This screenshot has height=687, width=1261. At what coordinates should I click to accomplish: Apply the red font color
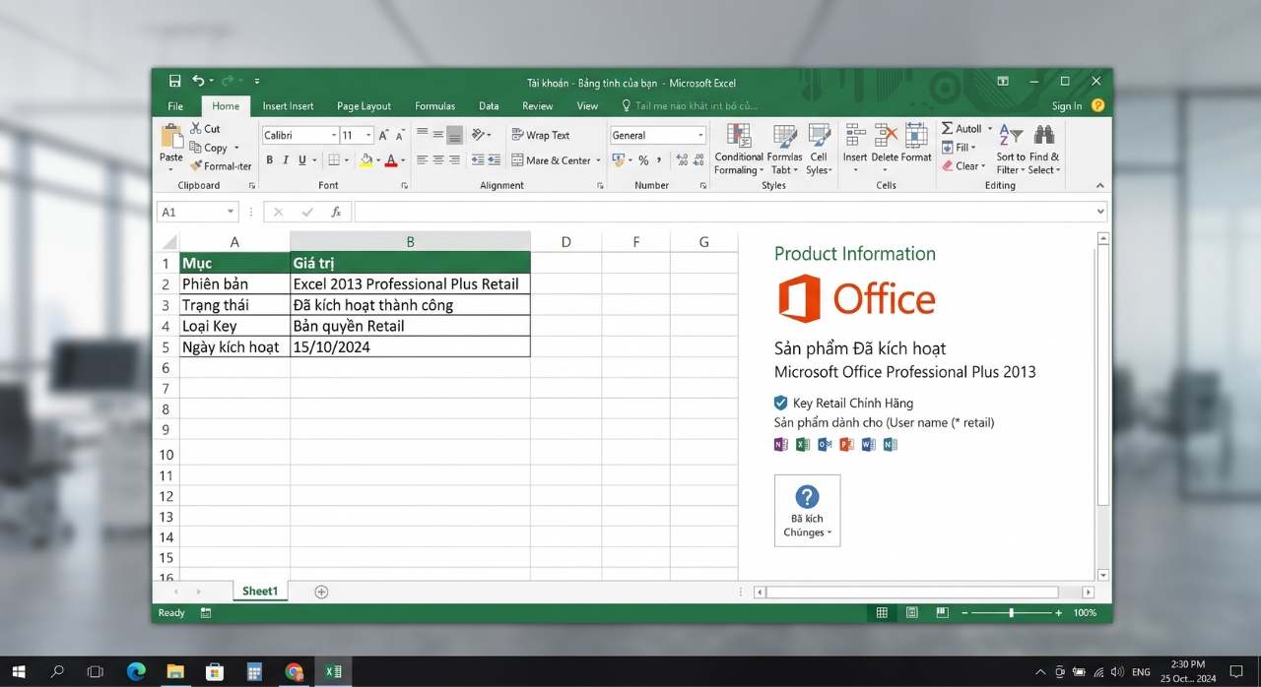(391, 160)
